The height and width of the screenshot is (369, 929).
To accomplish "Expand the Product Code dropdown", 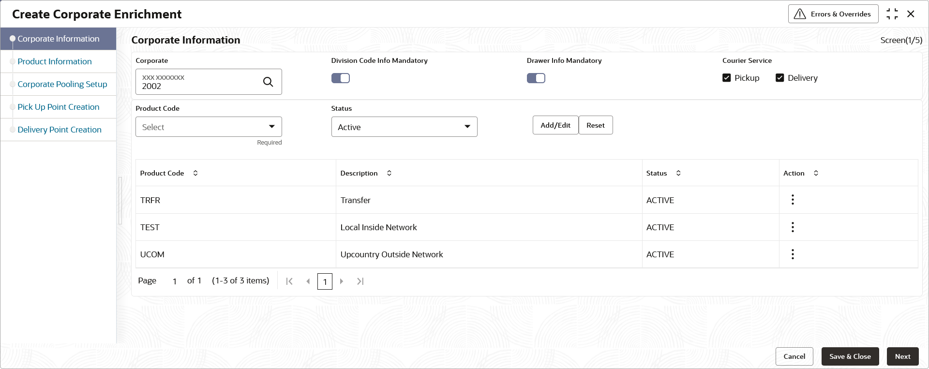I will click(x=209, y=127).
